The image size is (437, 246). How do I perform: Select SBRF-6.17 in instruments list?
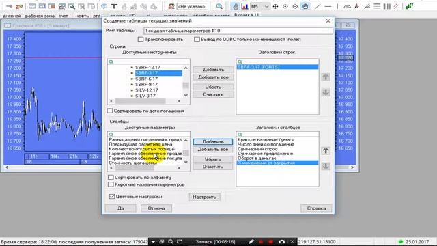tap(146, 79)
